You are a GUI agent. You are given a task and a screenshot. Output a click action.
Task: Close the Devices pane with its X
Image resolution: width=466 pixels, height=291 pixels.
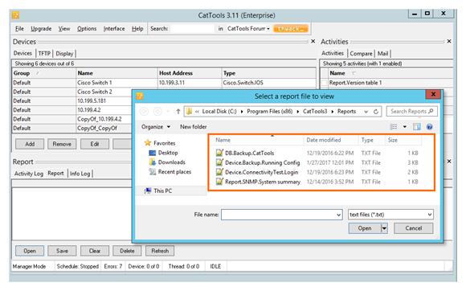(313, 41)
